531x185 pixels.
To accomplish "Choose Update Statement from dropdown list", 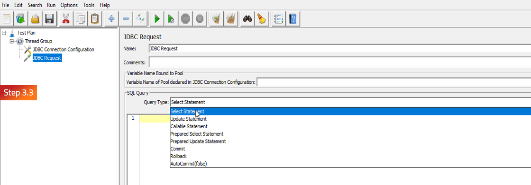I will pyautogui.click(x=350, y=119).
